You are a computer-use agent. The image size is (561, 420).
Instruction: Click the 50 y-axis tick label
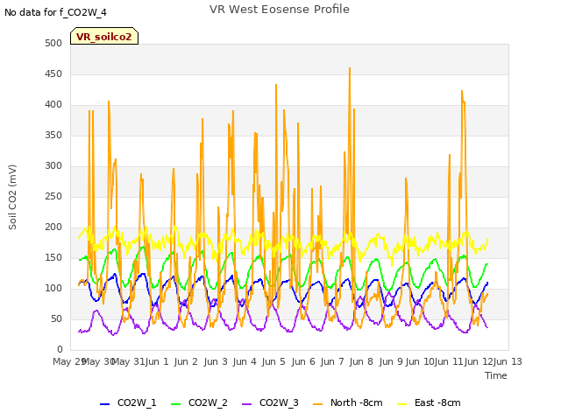[x=56, y=318]
